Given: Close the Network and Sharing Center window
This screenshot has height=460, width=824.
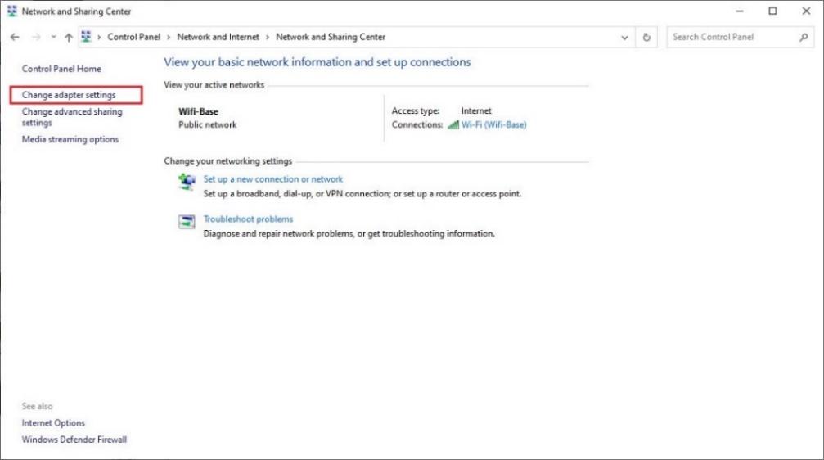Looking at the screenshot, I should pyautogui.click(x=806, y=11).
